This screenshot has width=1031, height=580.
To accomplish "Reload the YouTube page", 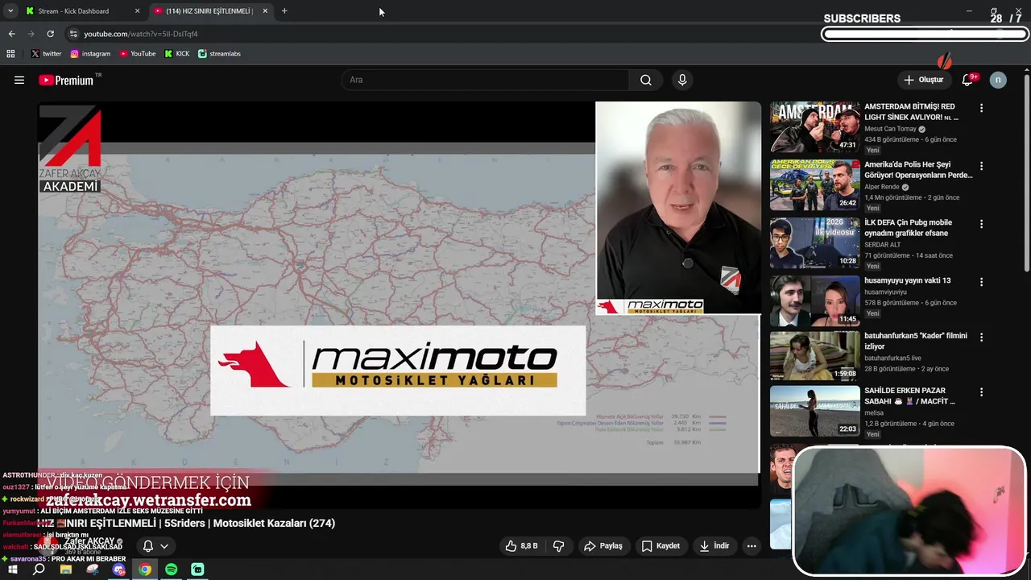I will click(50, 34).
